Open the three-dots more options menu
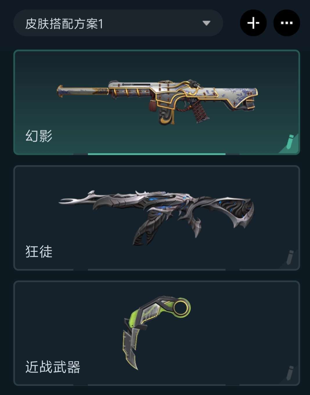This screenshot has width=310, height=395. click(287, 23)
